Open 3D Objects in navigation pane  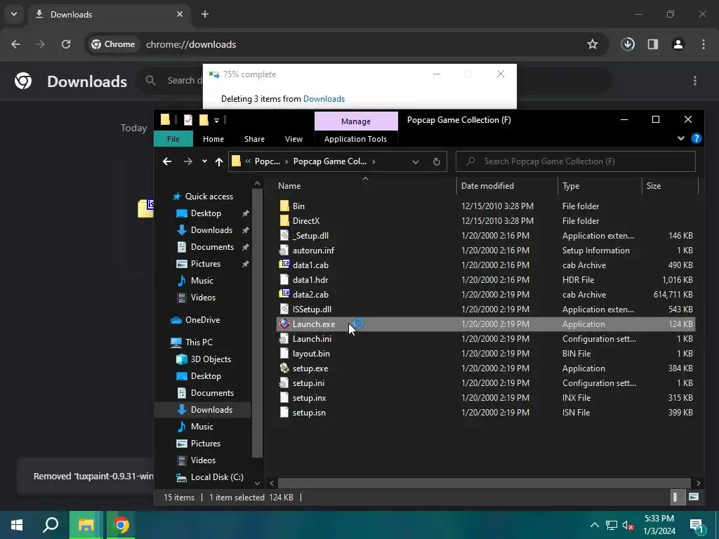(211, 359)
